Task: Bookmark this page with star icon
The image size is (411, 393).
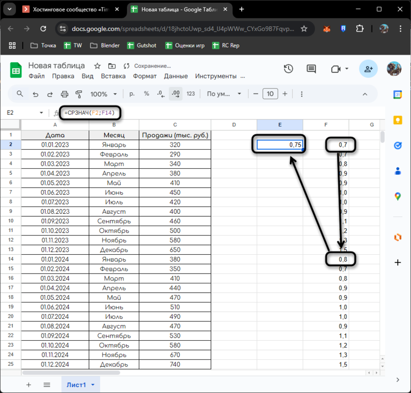Action: click(304, 29)
